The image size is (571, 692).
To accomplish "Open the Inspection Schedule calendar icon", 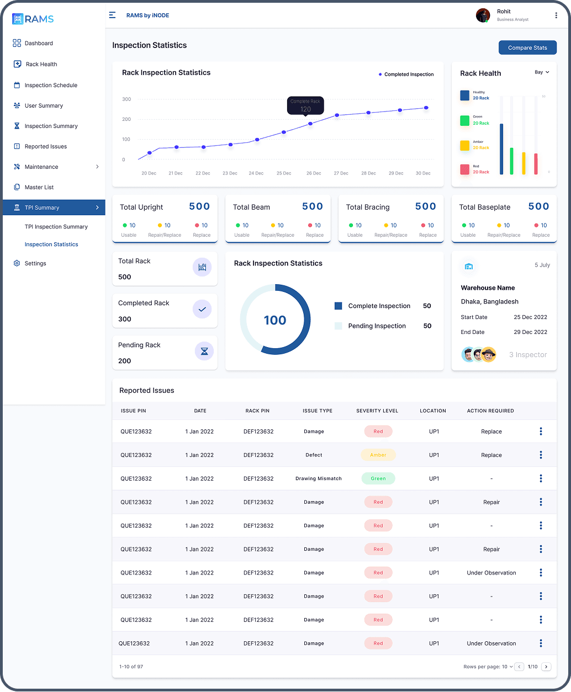I will 16,85.
